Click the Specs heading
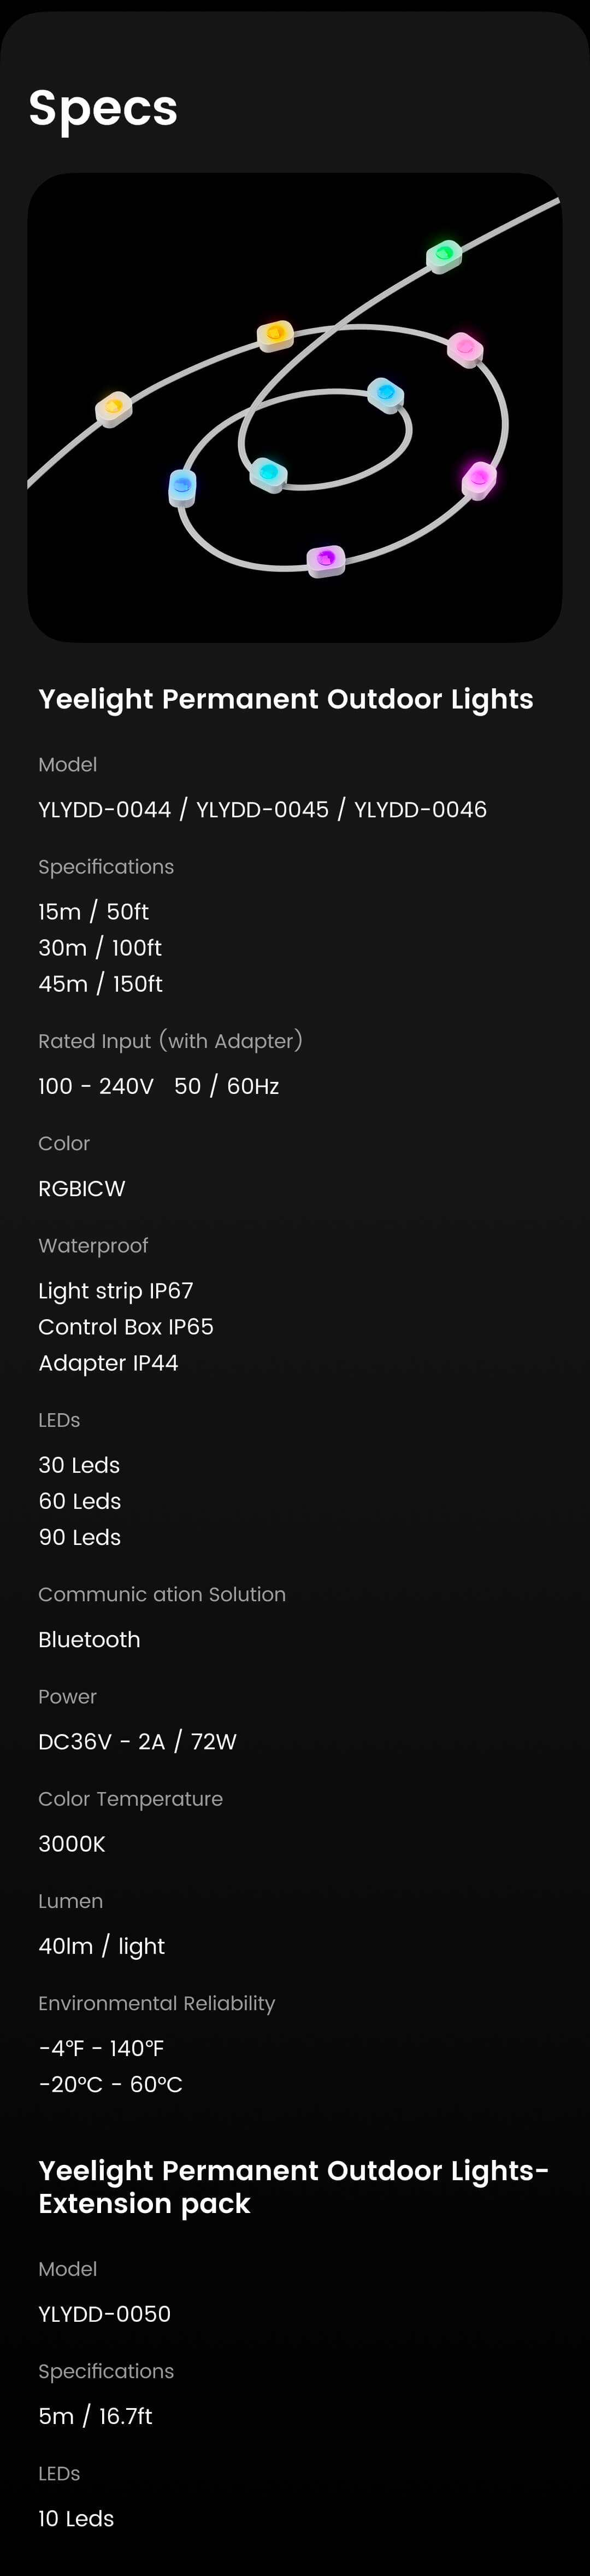590x2576 pixels. click(103, 108)
